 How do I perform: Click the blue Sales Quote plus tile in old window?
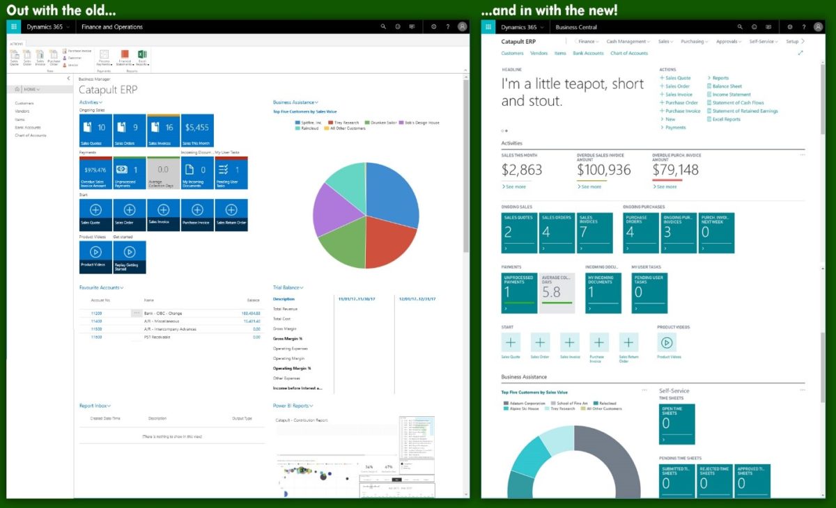click(96, 214)
